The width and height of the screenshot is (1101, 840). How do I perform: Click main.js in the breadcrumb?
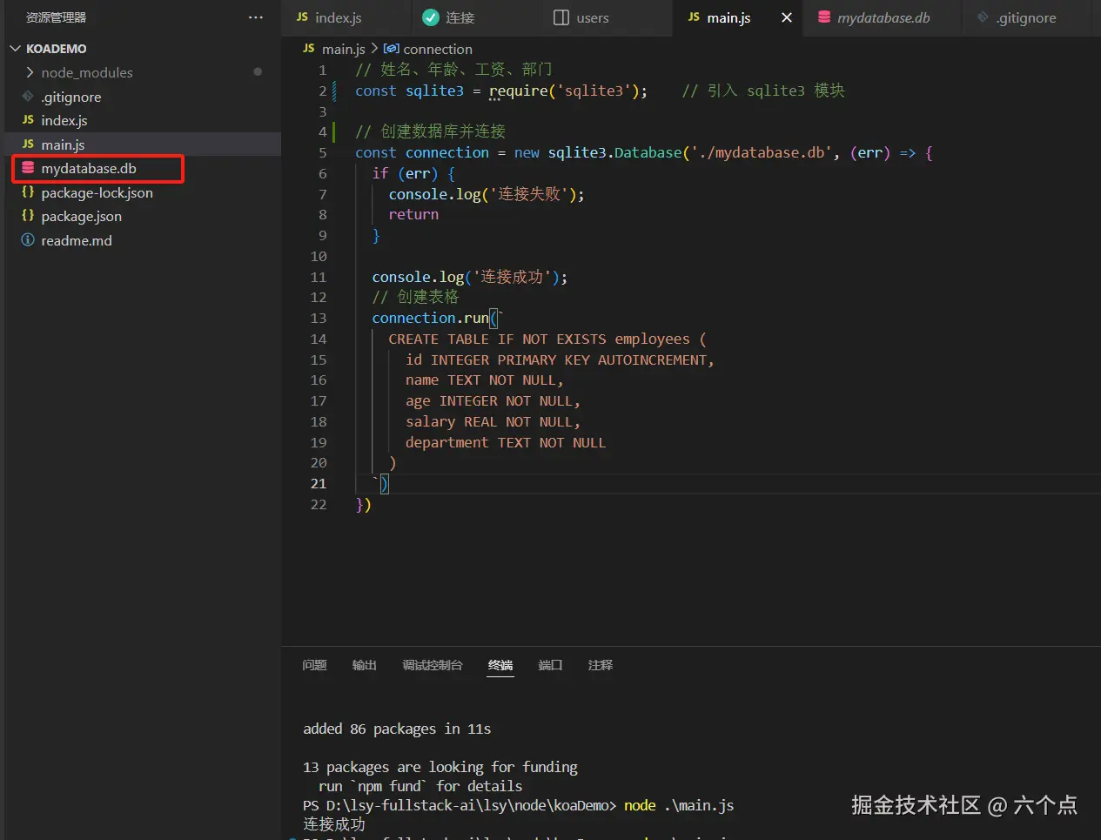(344, 49)
